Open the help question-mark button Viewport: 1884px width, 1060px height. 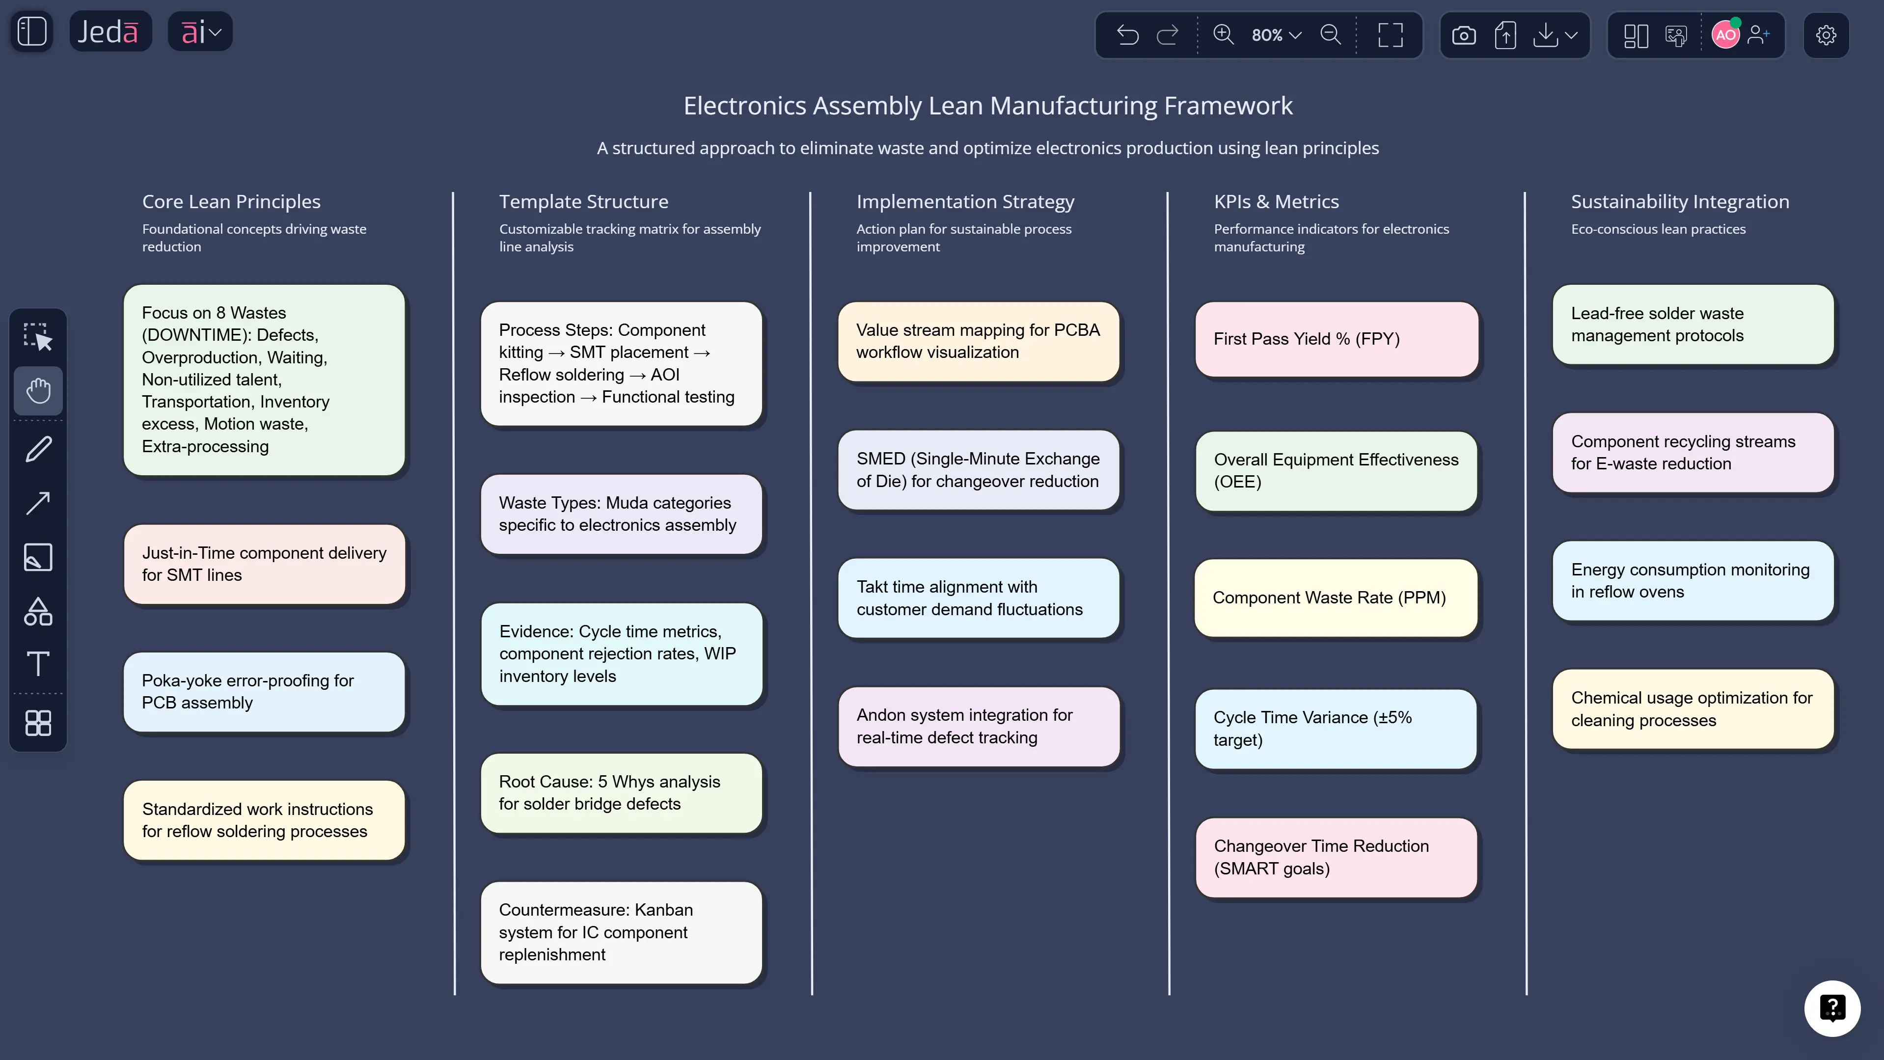1832,1007
